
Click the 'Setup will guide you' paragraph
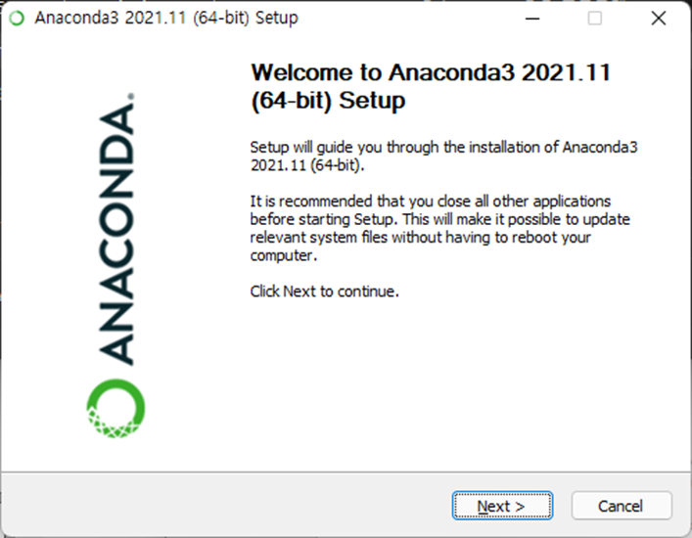pos(443,156)
